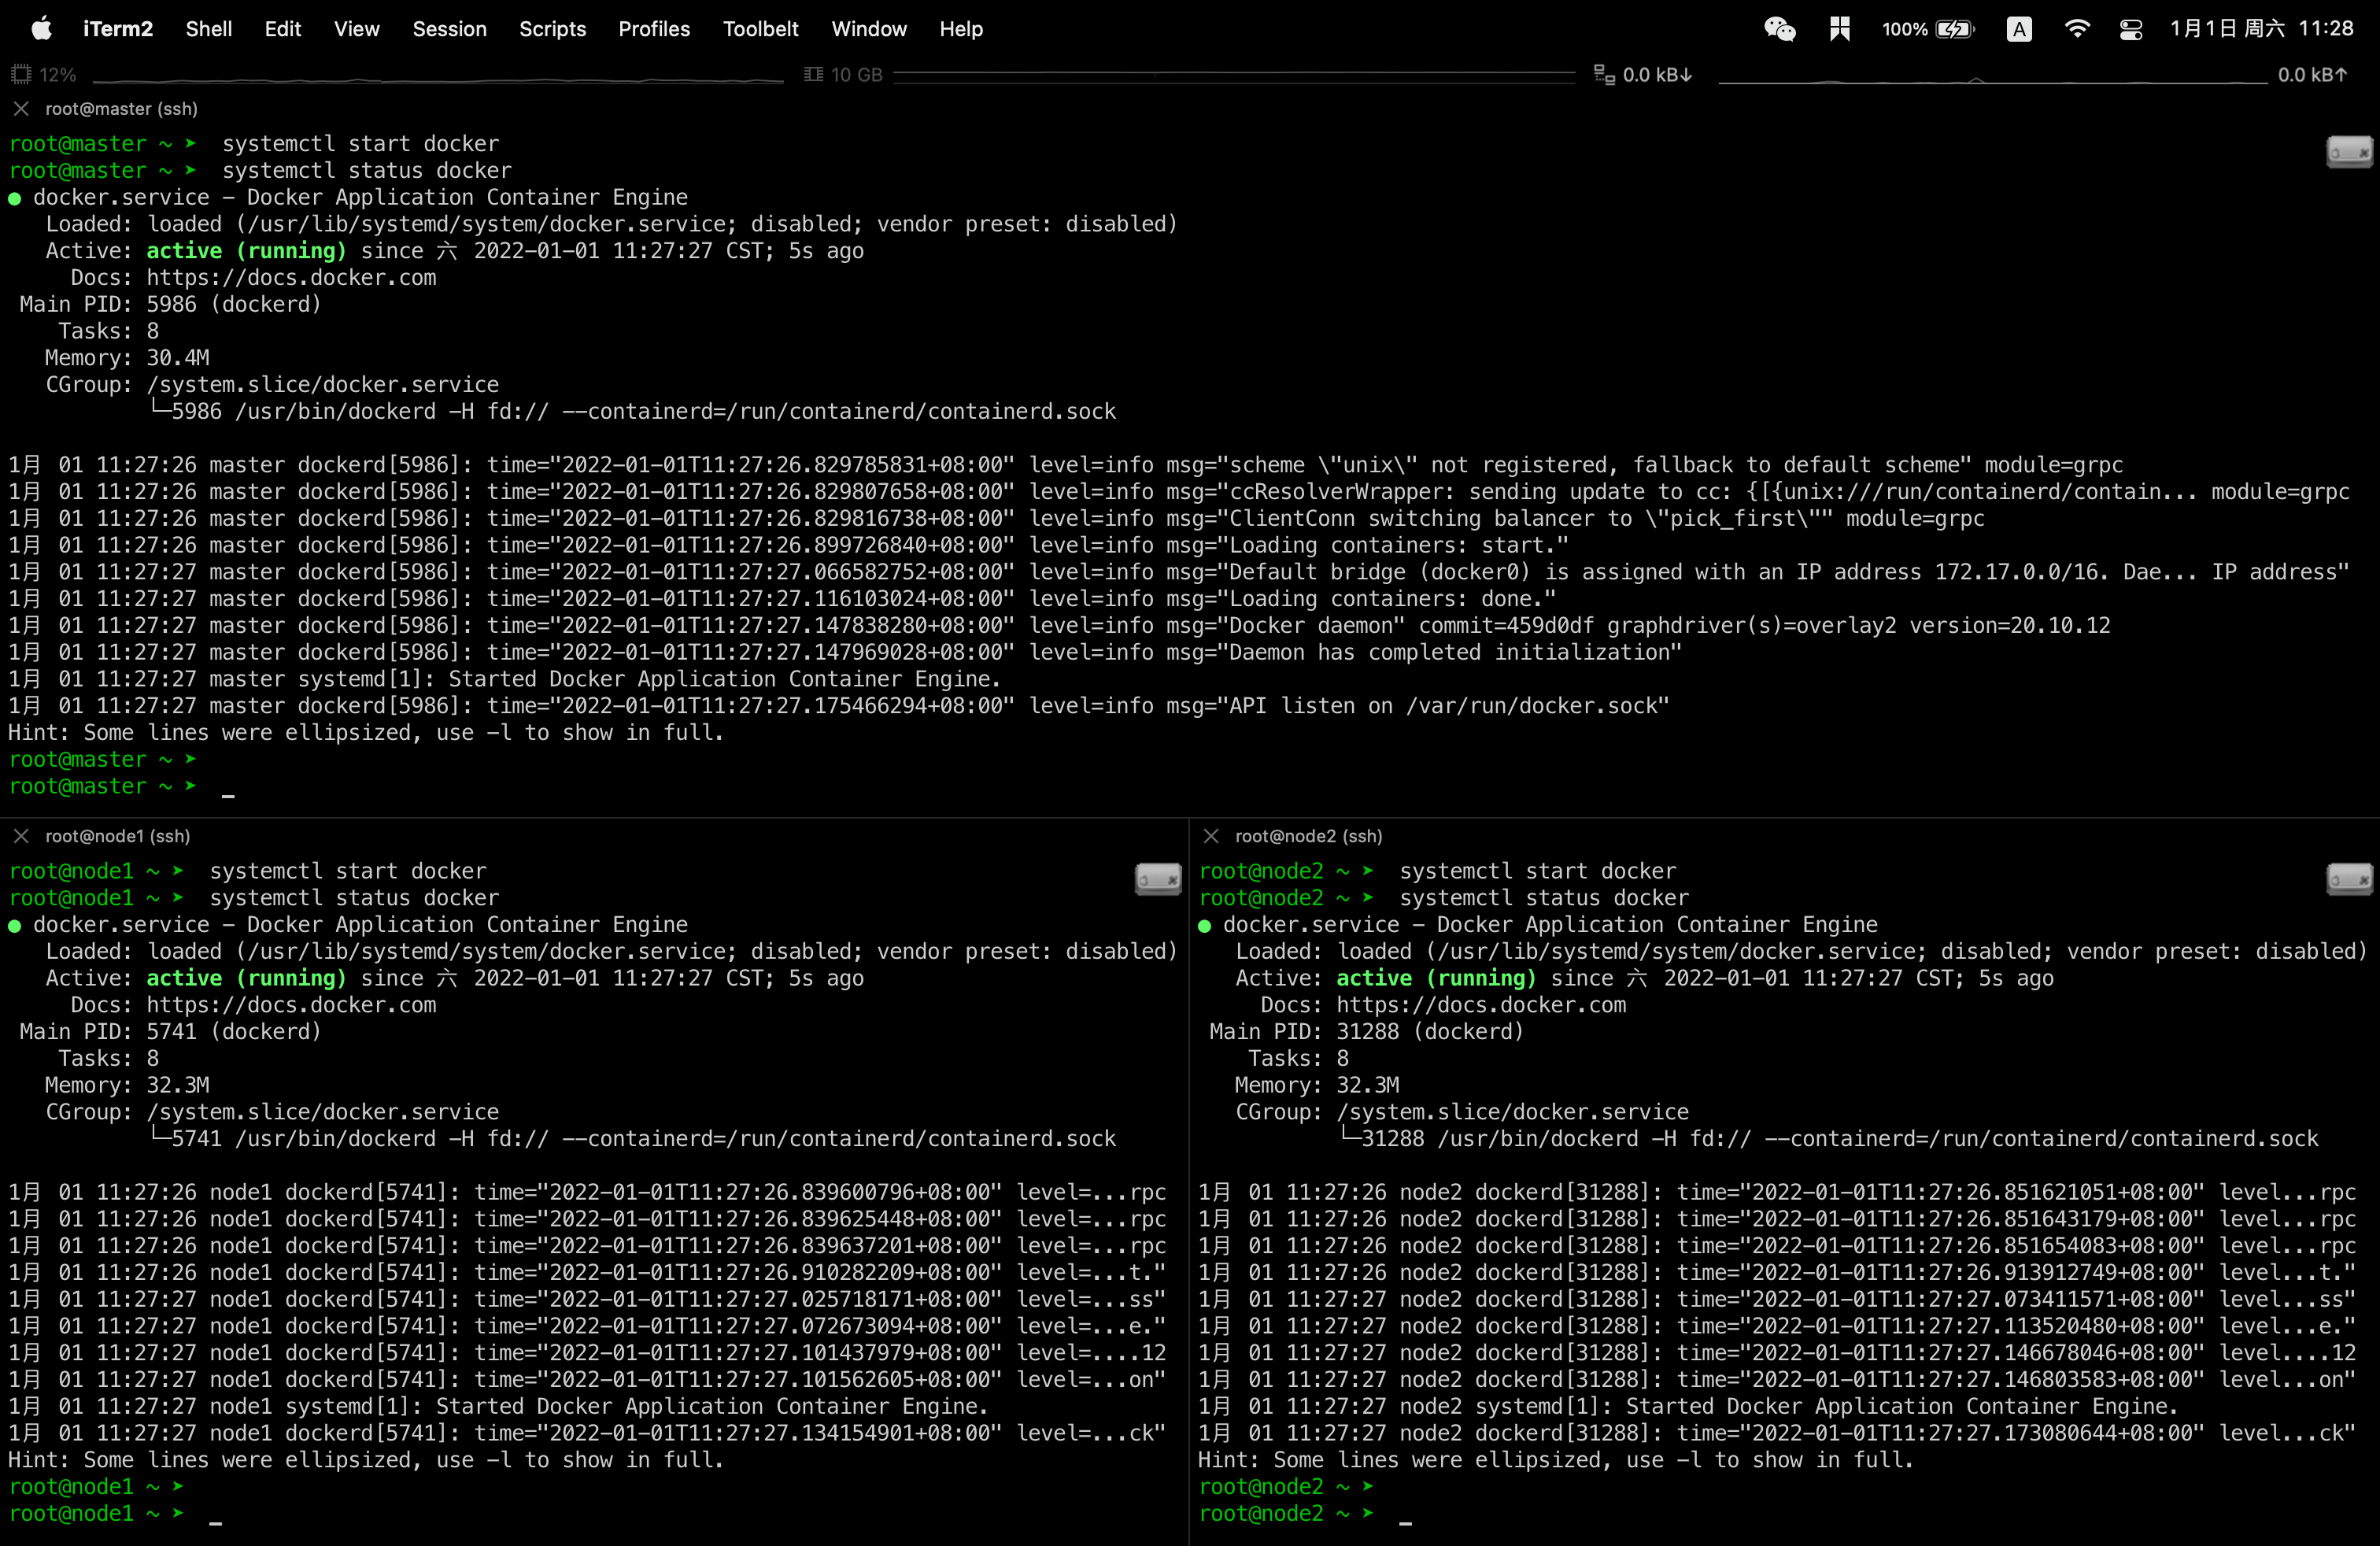Click 'Main PID: 5986 (dockerd)' line
2380x1546 pixels.
(171, 304)
